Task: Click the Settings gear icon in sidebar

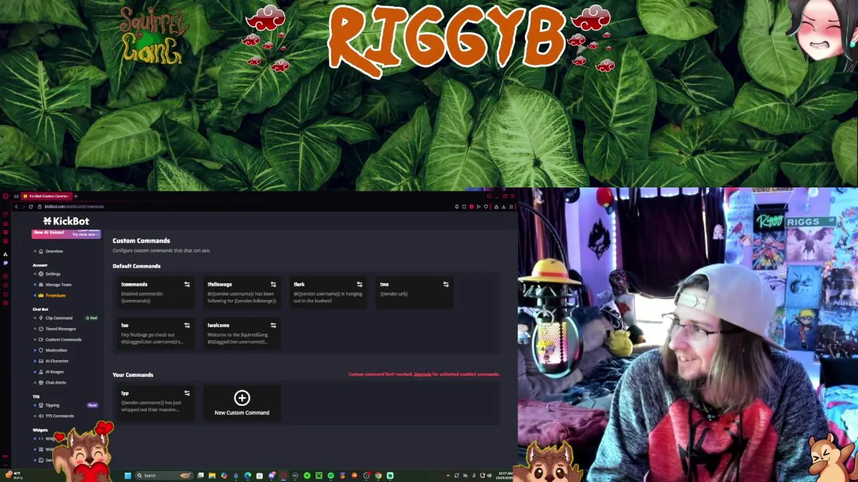Action: 41,274
